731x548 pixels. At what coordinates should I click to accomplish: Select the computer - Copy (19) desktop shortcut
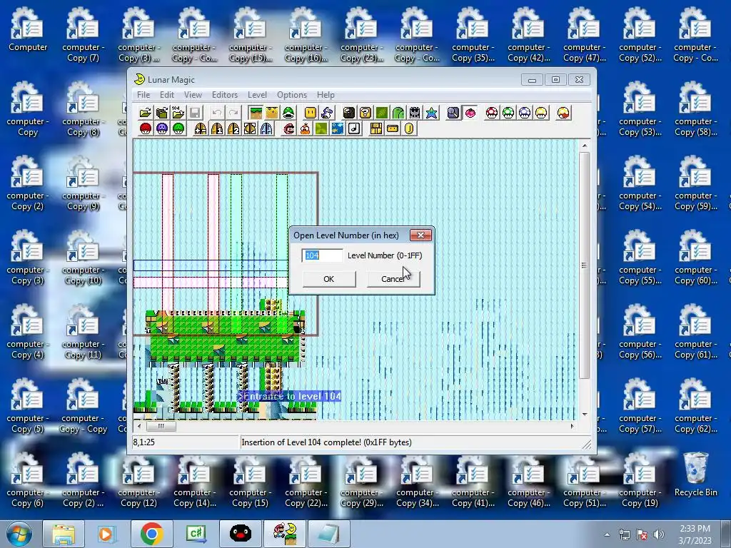pyautogui.click(x=639, y=480)
